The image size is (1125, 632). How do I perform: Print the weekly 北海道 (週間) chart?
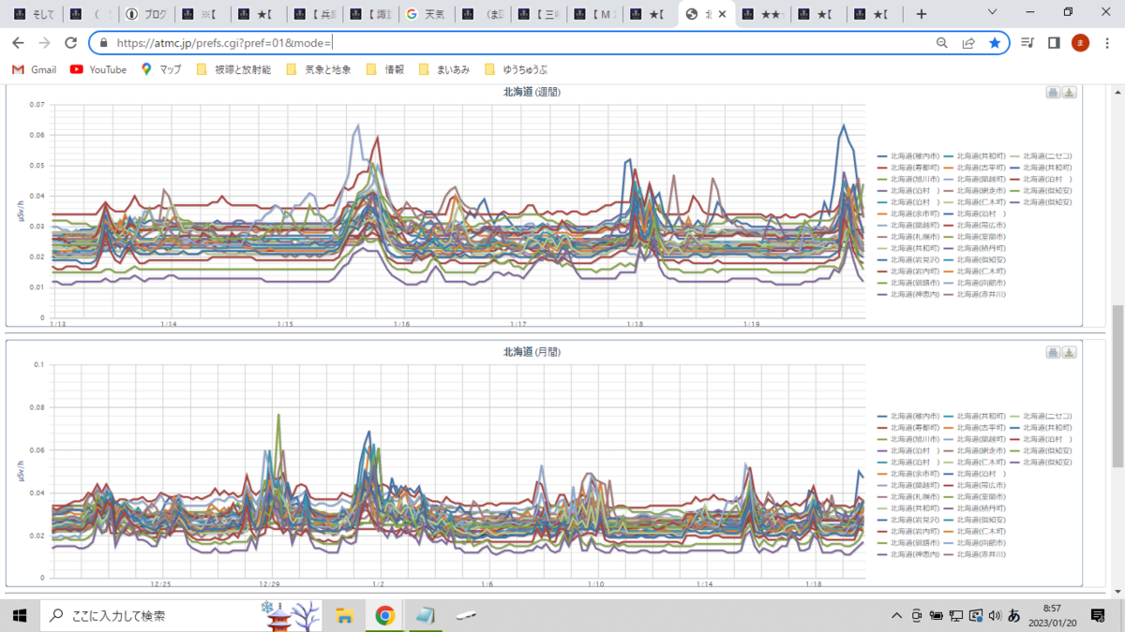pos(1053,93)
